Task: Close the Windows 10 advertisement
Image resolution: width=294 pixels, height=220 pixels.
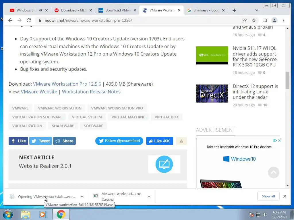Action: coord(279,140)
